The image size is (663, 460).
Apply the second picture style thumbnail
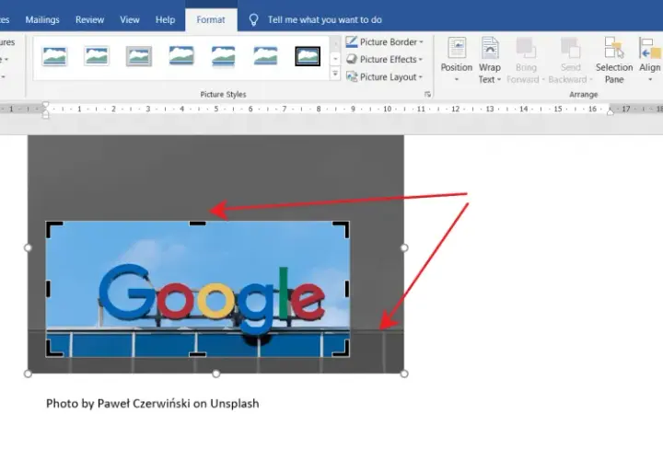(97, 56)
